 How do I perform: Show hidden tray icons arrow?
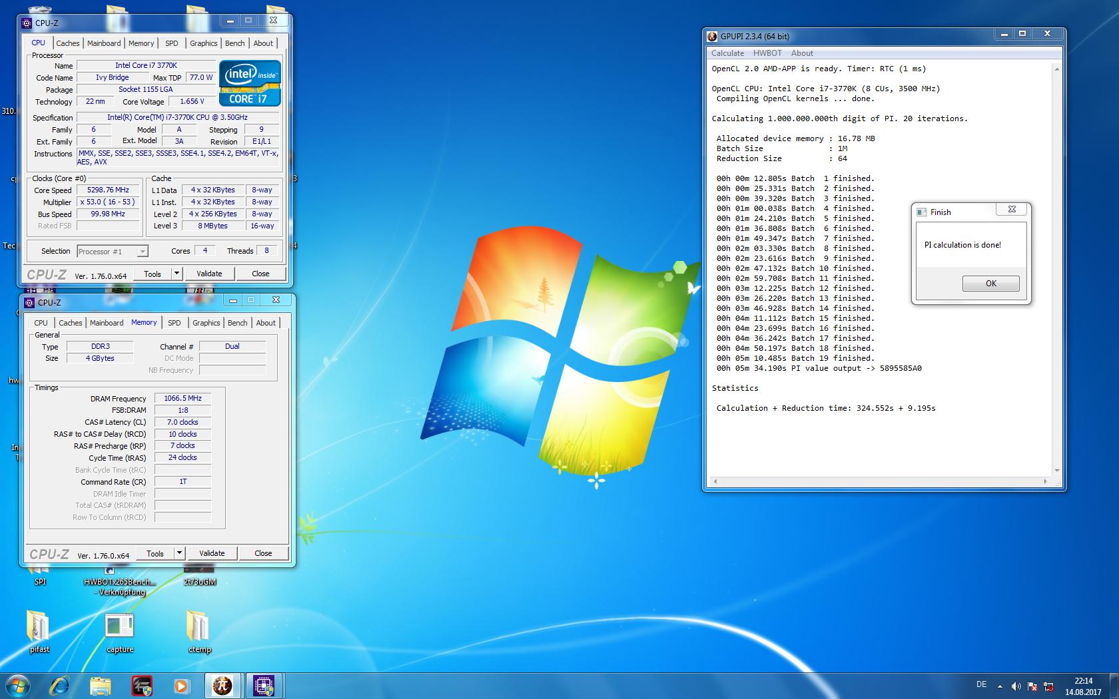(1000, 686)
